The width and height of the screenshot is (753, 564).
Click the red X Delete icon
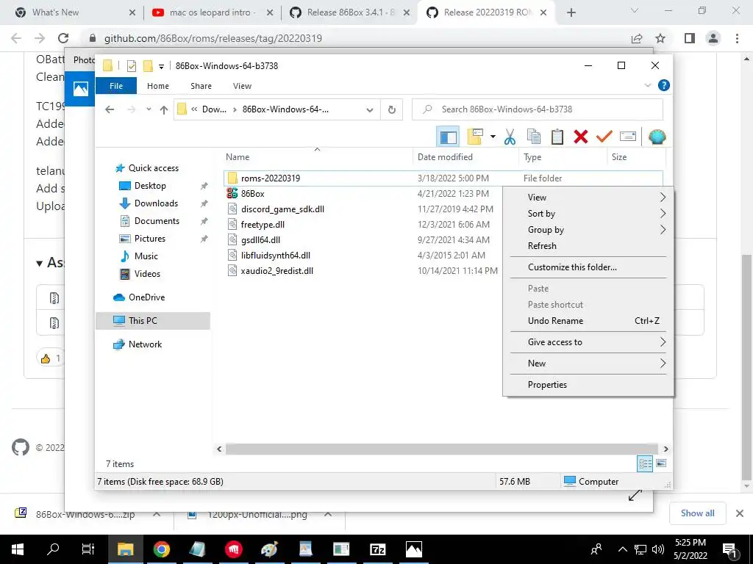coord(581,137)
